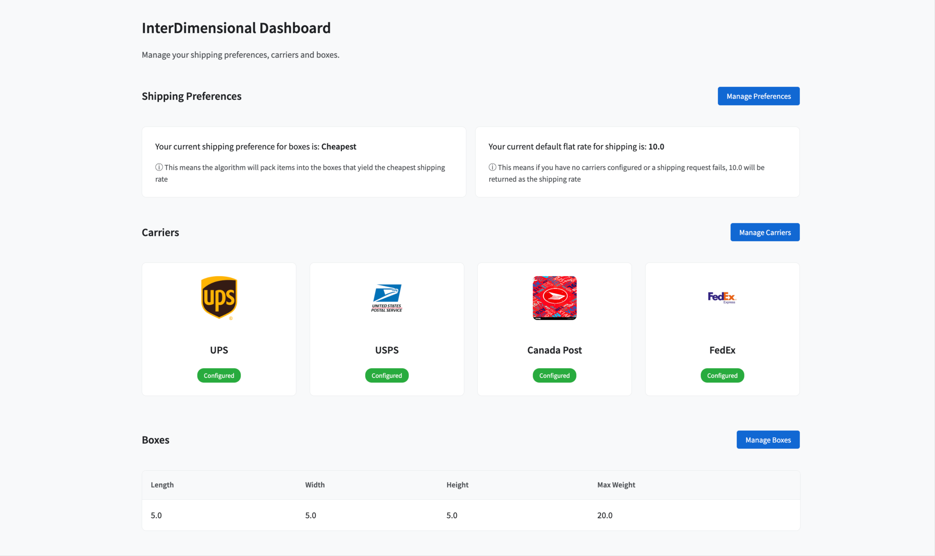Screen dimensions: 935x556
Task: Click the 5.0 Height cell
Action: click(x=451, y=515)
